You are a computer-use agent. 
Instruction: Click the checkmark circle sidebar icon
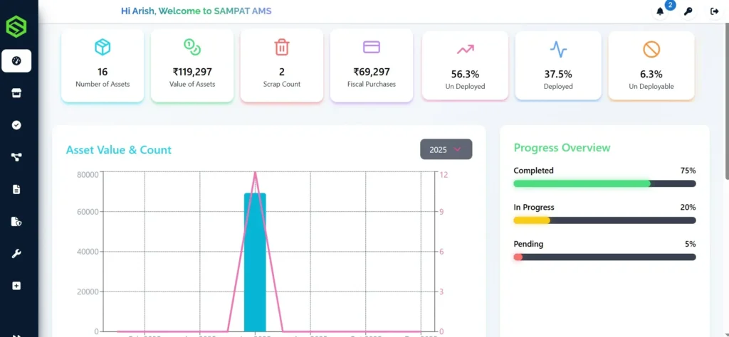pos(16,125)
